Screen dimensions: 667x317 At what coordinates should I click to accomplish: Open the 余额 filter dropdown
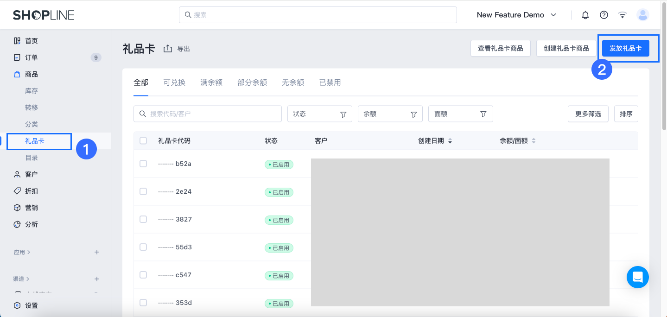click(x=390, y=114)
